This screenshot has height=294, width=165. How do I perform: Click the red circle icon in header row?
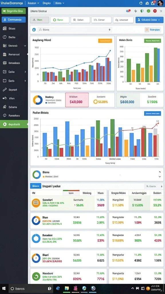[155, 11]
